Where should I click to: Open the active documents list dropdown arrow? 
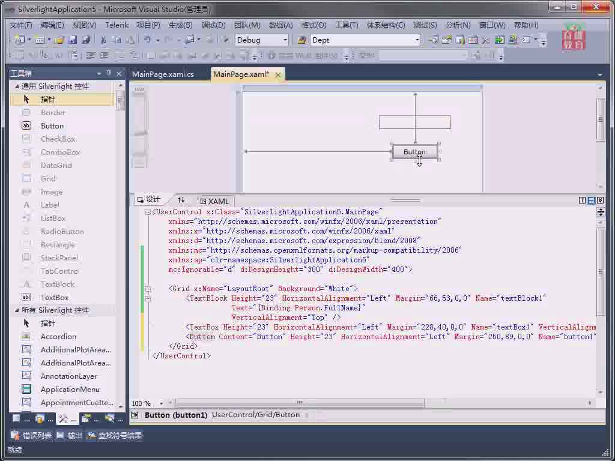coord(600,74)
